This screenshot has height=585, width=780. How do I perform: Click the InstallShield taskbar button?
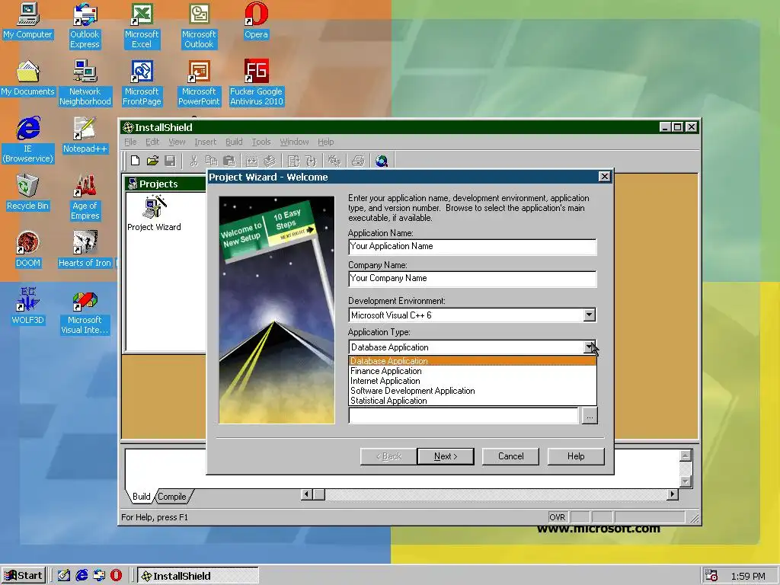(x=197, y=576)
